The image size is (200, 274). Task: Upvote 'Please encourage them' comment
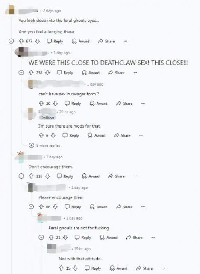41,207
